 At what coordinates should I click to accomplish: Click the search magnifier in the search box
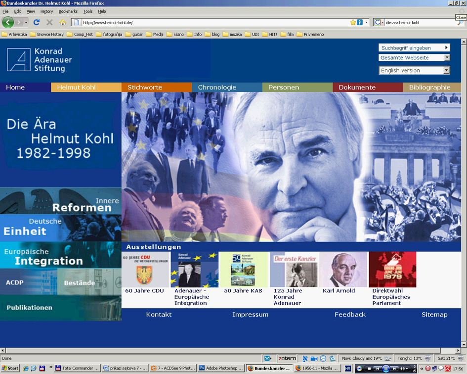point(460,22)
